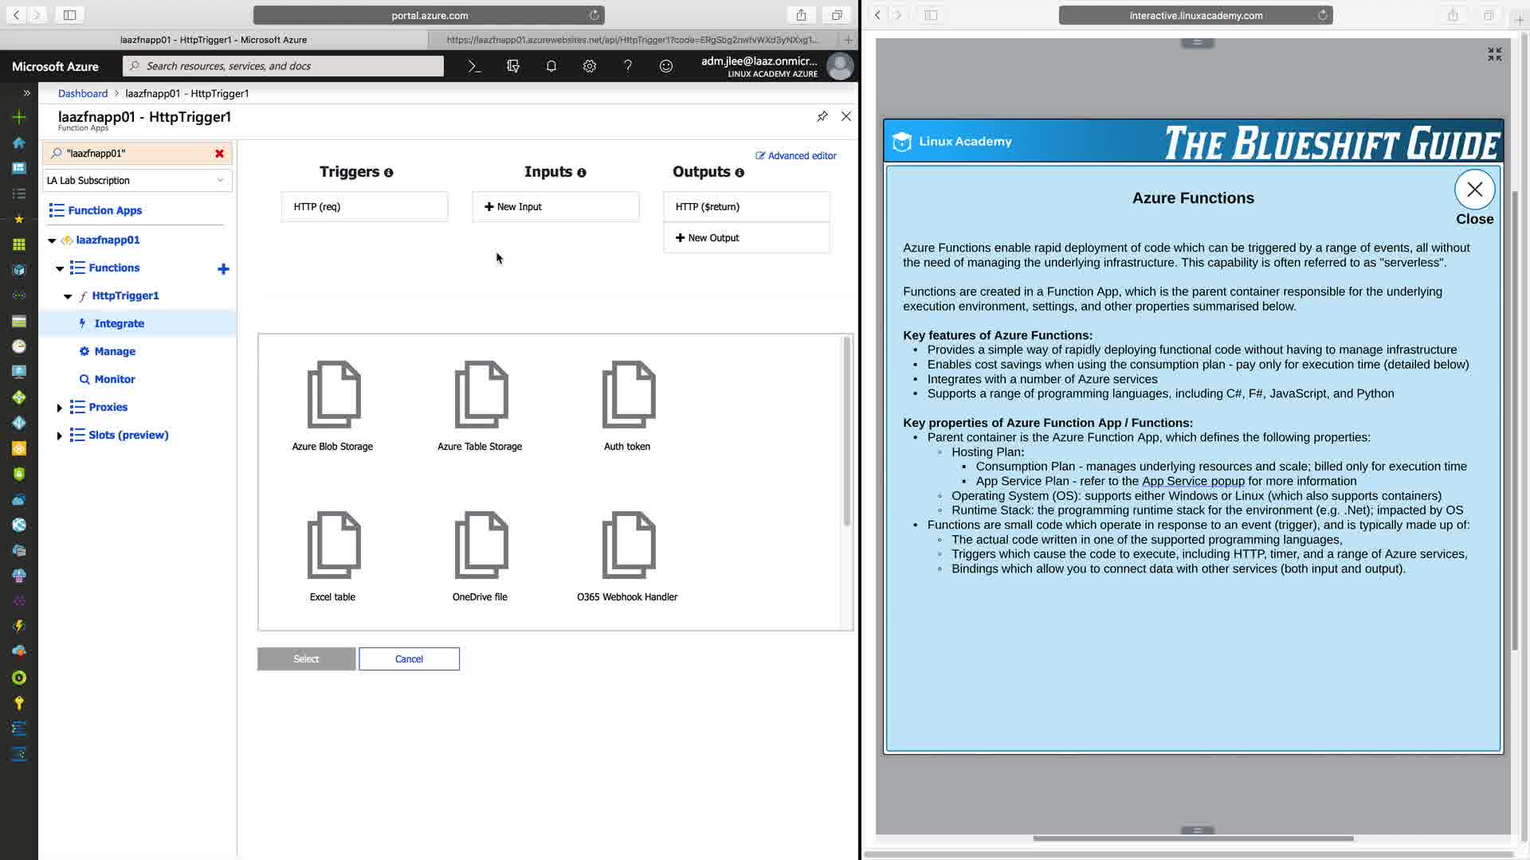Add a new function with plus icon
1530x860 pixels.
(223, 269)
